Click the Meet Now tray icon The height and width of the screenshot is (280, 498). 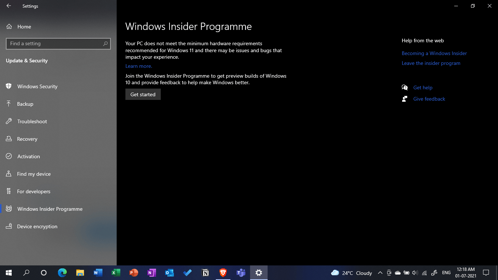click(389, 273)
